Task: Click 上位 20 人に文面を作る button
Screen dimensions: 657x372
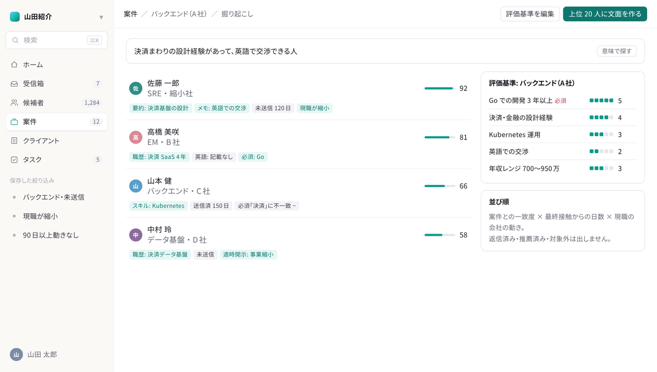Action: click(x=605, y=14)
